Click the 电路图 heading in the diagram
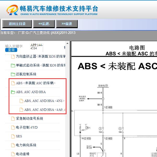 (x=137, y=48)
